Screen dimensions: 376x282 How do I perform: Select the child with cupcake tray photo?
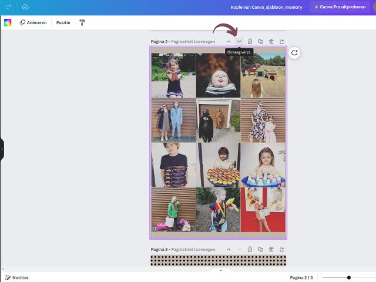tap(218, 165)
